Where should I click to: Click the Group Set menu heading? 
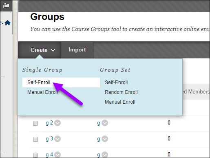pos(115,70)
